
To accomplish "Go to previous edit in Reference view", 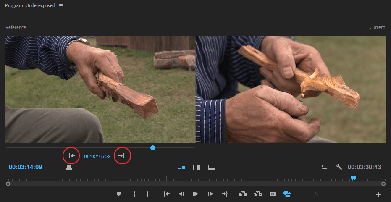I will pyautogui.click(x=71, y=156).
